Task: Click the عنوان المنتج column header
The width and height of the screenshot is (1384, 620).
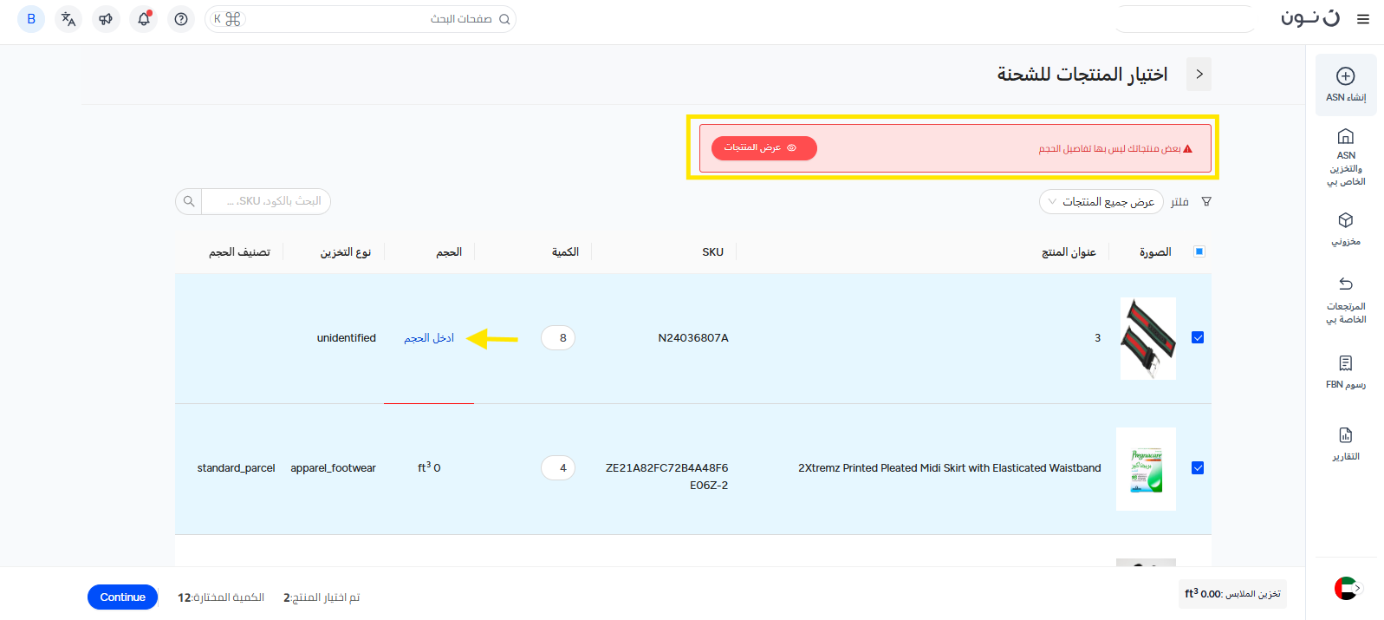Action: [x=1069, y=252]
